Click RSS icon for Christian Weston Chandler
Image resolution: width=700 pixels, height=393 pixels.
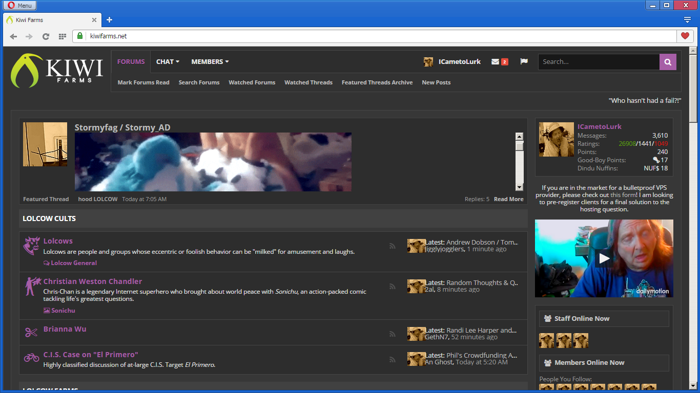[x=393, y=287]
